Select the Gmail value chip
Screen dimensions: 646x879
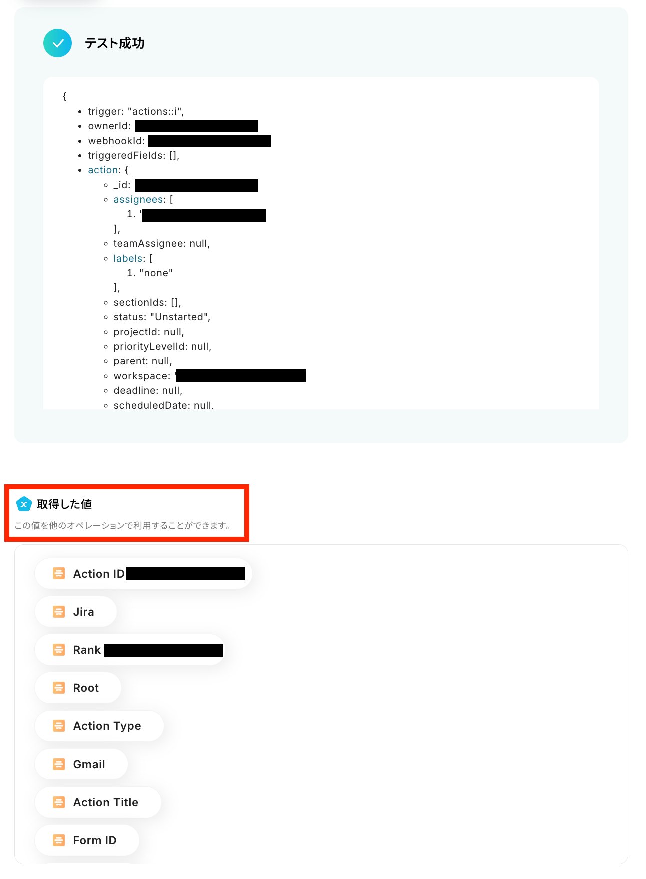pos(81,764)
